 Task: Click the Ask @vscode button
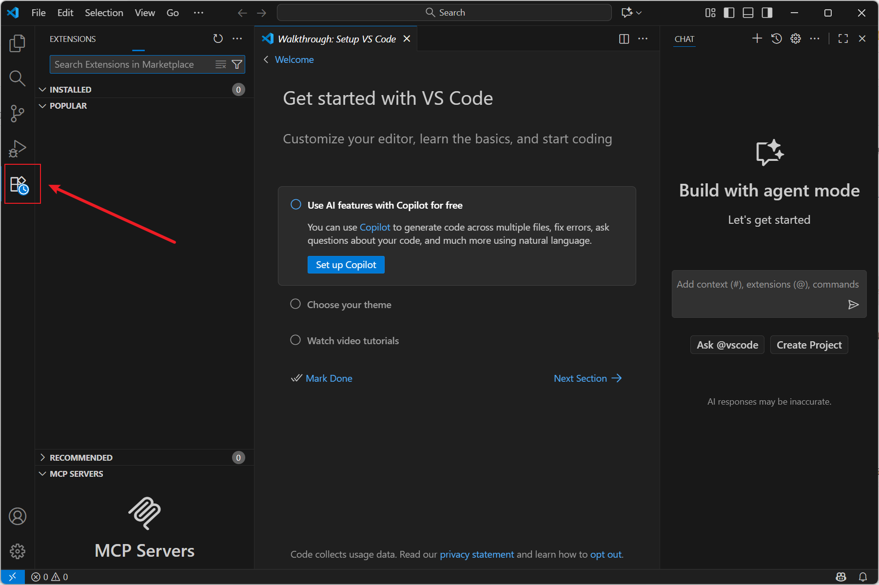pos(727,345)
